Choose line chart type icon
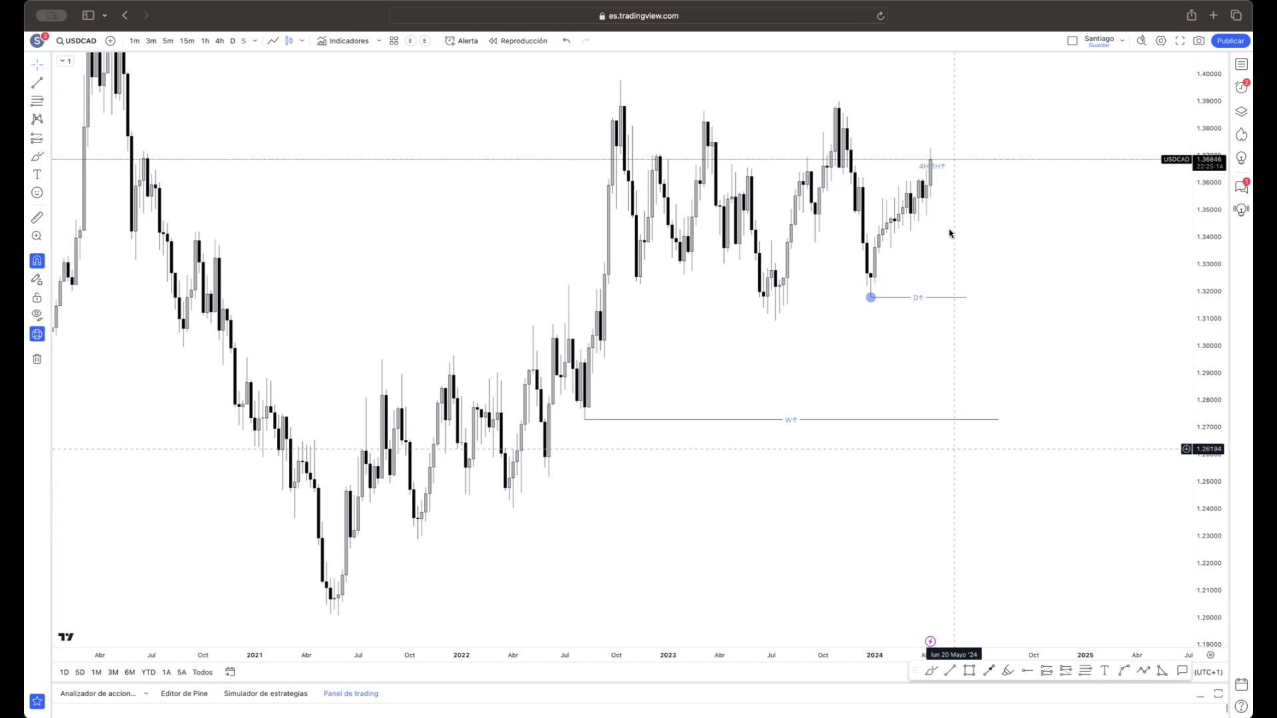 tap(273, 41)
